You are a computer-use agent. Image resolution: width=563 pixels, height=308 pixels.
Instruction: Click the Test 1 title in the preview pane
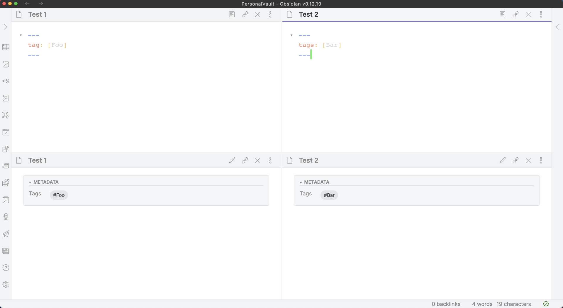coord(37,160)
